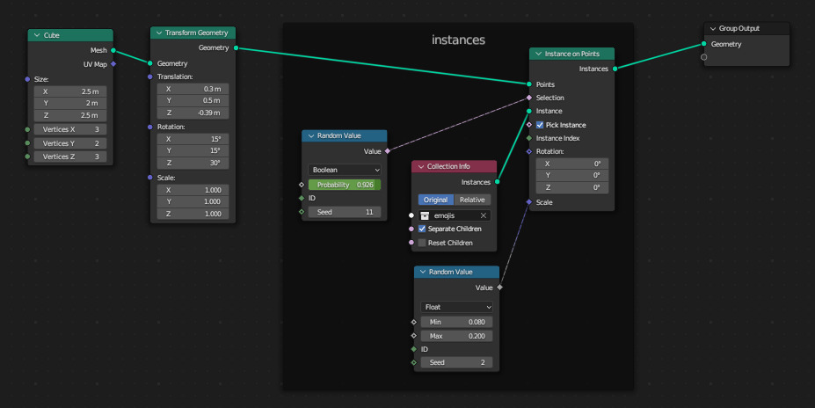The width and height of the screenshot is (815, 408).
Task: Click the collection icon beside emojis
Action: coord(425,215)
